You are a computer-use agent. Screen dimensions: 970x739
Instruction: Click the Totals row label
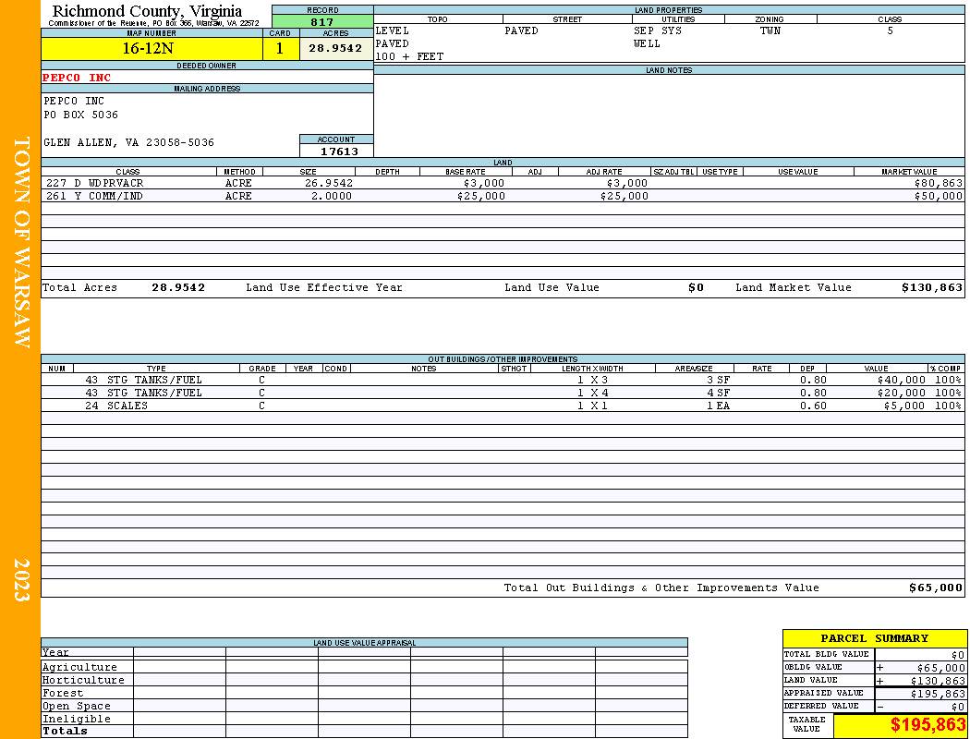point(65,731)
